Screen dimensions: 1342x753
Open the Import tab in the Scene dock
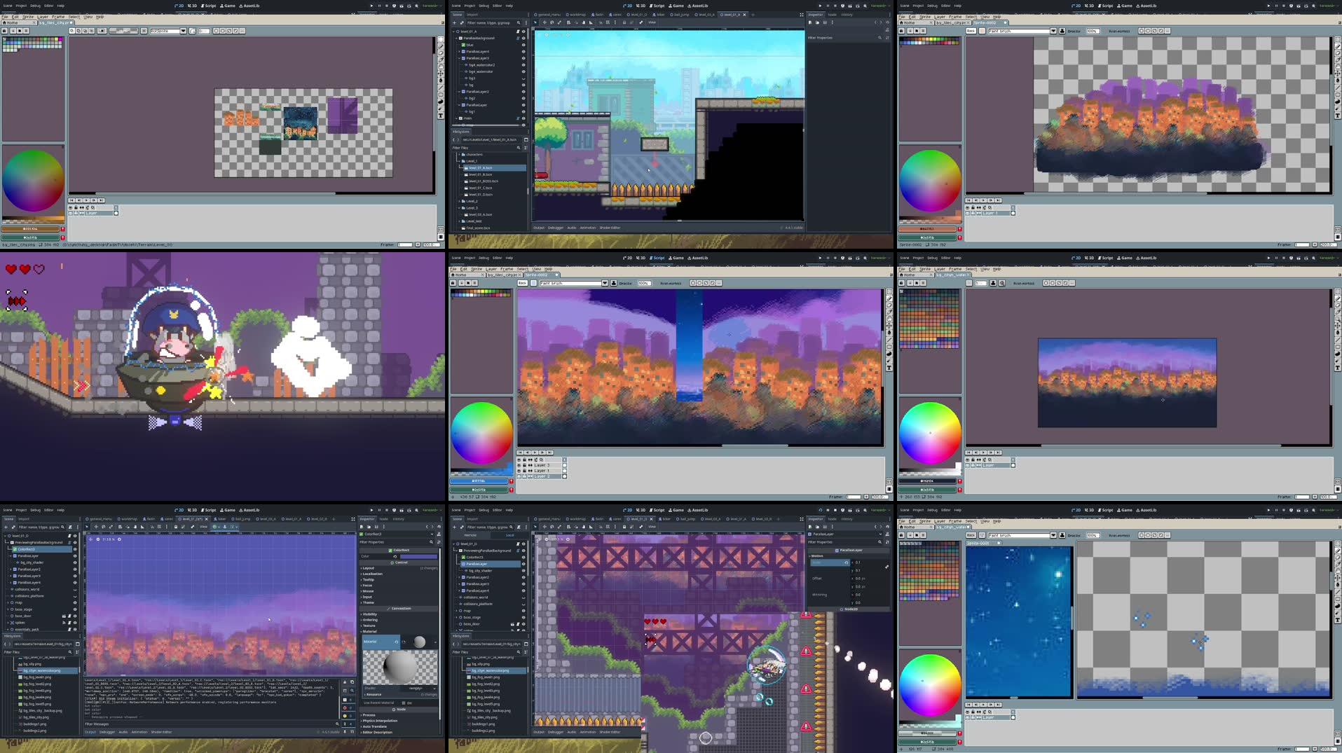(472, 14)
